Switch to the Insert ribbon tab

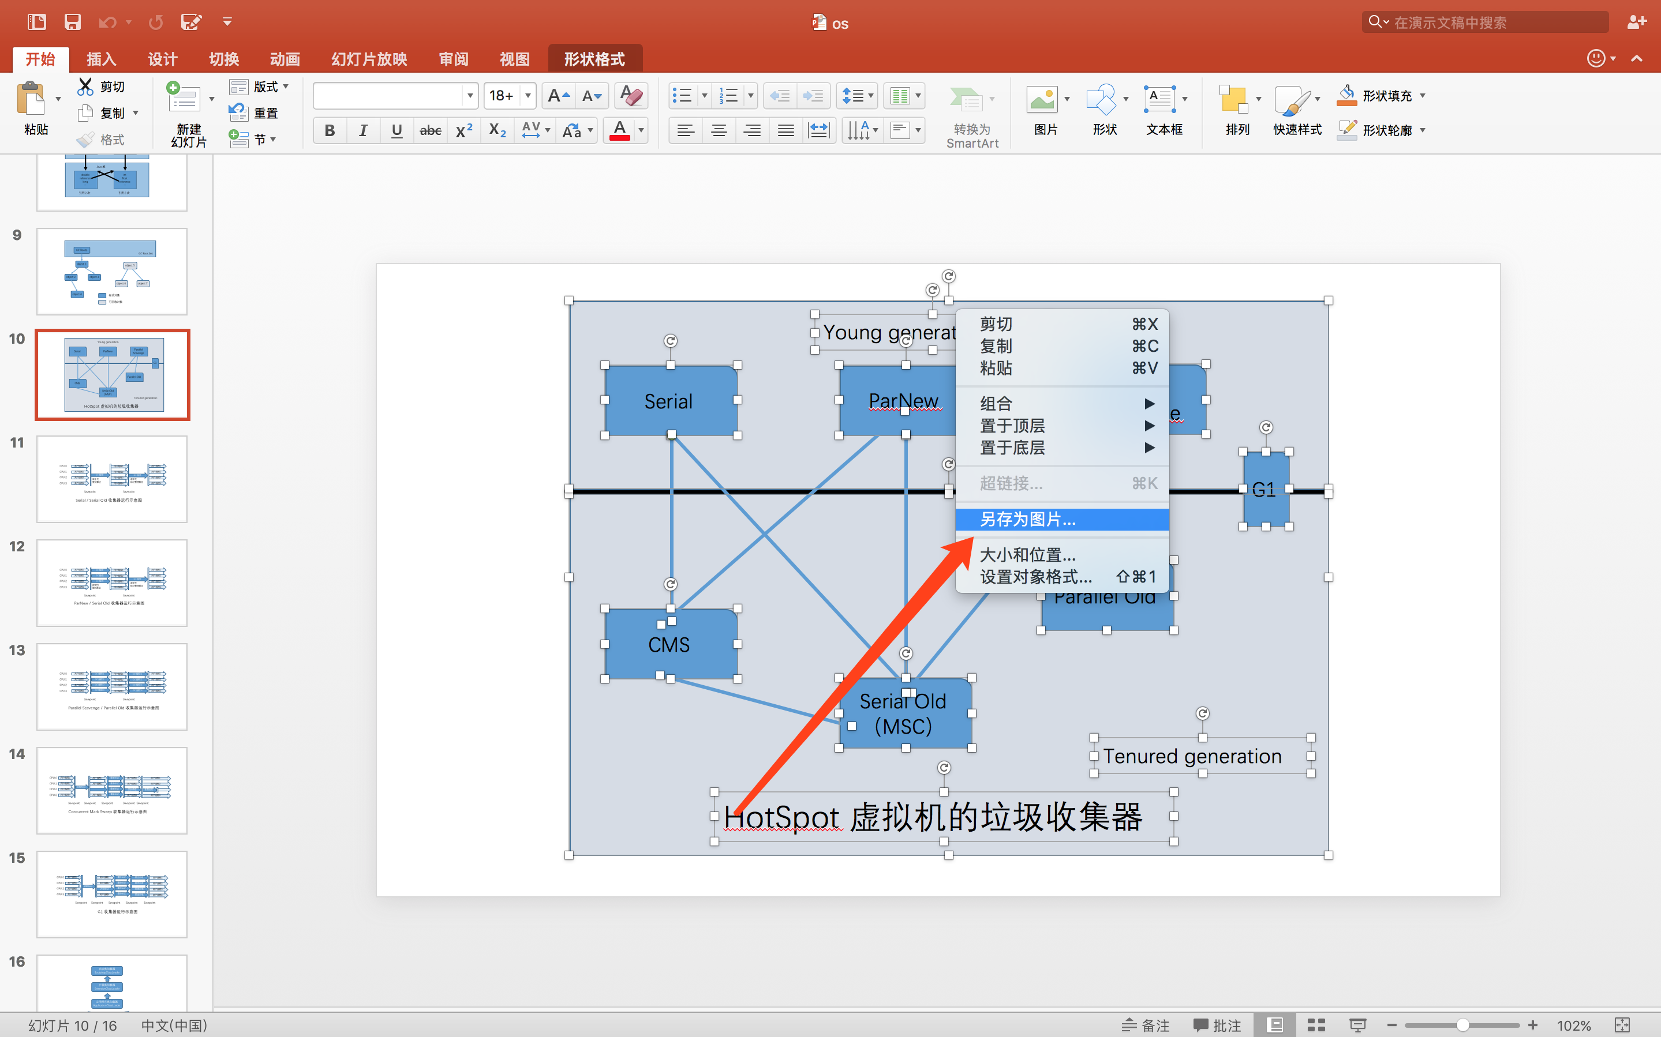(101, 59)
